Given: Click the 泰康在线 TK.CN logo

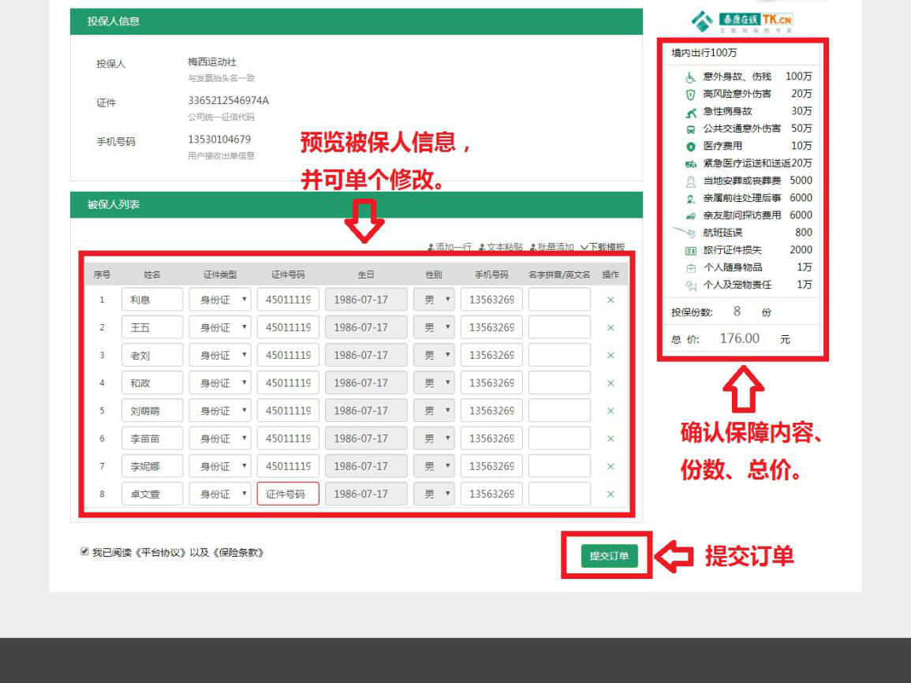Looking at the screenshot, I should point(742,21).
